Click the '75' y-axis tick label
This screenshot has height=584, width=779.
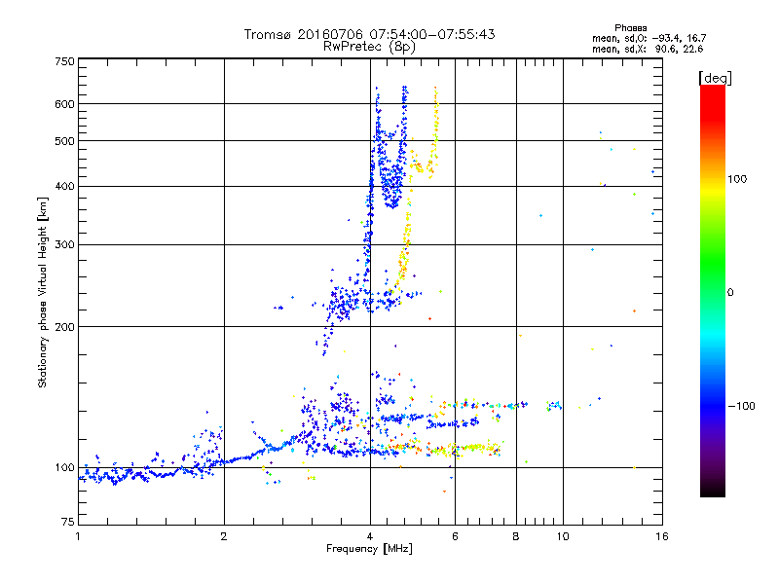[68, 522]
